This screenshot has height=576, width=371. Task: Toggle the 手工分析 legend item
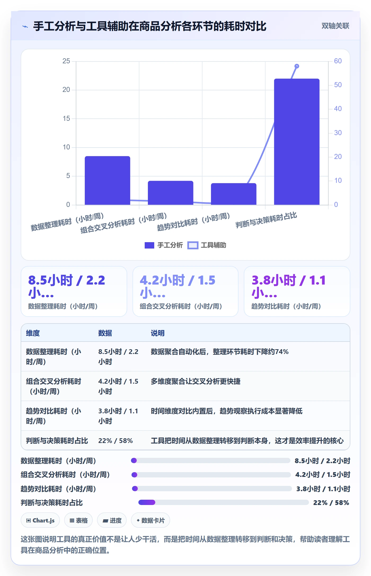pos(164,245)
